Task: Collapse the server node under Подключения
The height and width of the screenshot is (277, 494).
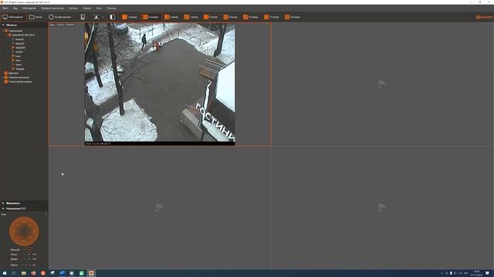Action: coord(6,35)
